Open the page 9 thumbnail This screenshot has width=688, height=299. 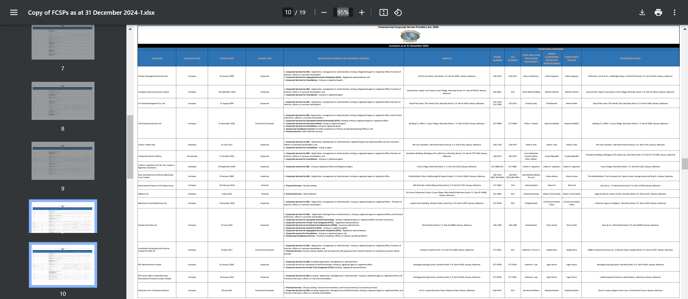point(63,161)
